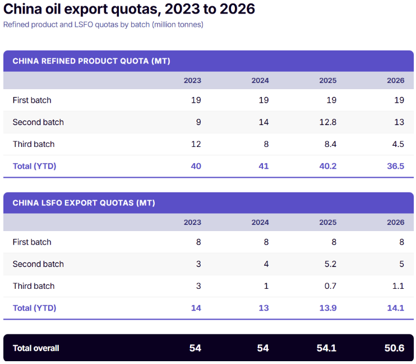The height and width of the screenshot is (364, 416).
Task: Click the 2026 column header in LSFO table
Action: 396,222
